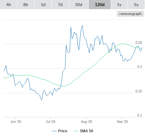Click the Jul '25 axis label
The image size is (145, 139).
tap(50, 122)
